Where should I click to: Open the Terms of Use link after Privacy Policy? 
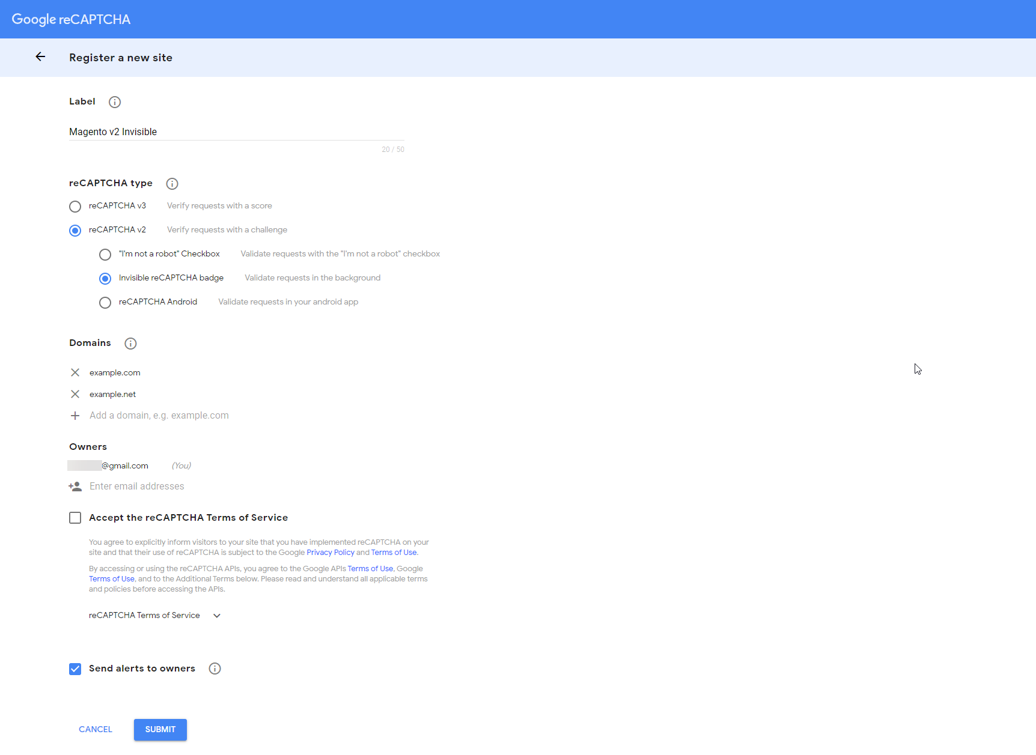coord(394,553)
